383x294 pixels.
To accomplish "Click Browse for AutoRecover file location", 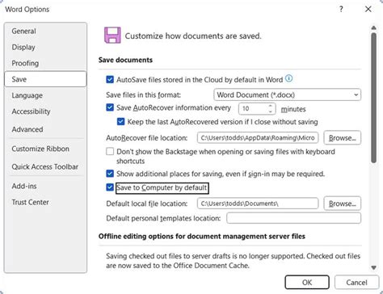I will pos(343,138).
